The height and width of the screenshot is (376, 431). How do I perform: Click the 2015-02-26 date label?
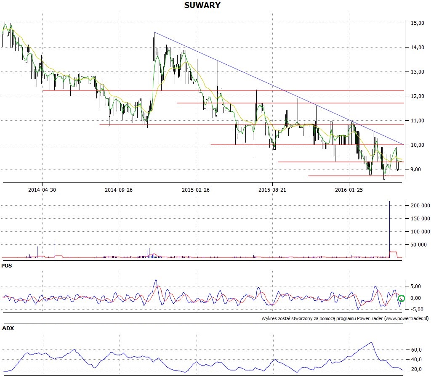click(196, 190)
